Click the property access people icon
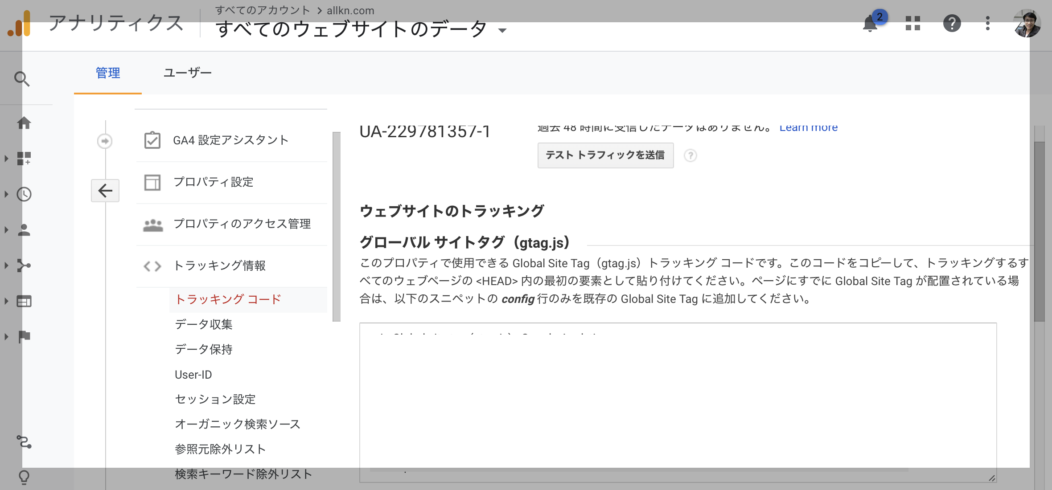Image resolution: width=1052 pixels, height=490 pixels. click(153, 225)
